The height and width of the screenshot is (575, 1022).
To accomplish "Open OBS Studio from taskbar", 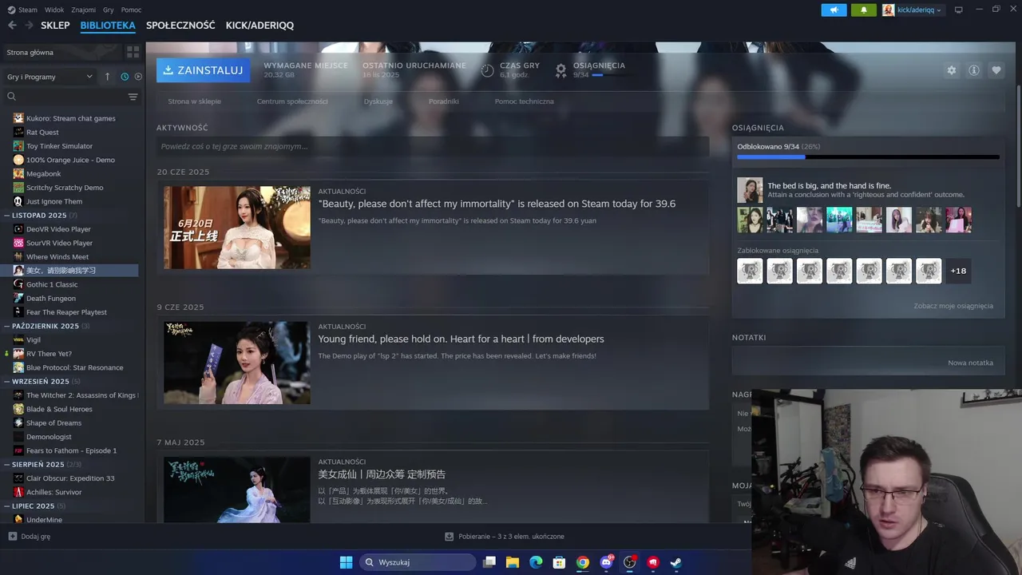I will [629, 562].
